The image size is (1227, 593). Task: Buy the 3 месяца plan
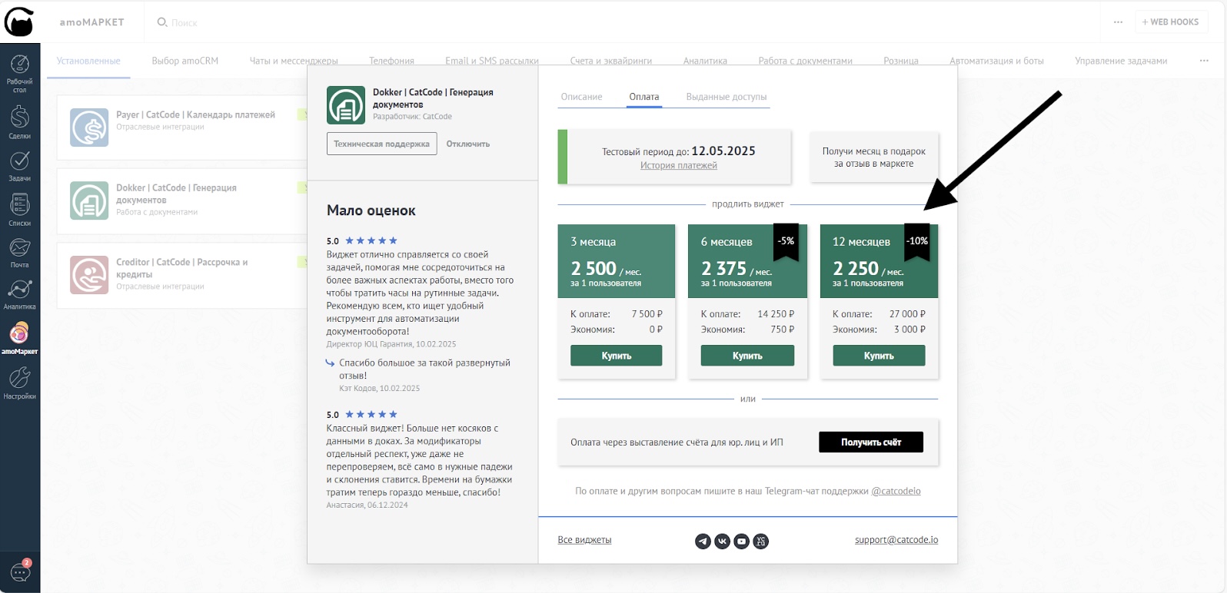[616, 356]
